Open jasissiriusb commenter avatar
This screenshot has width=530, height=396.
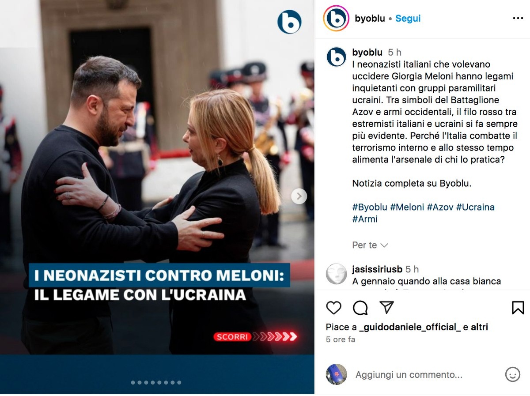[336, 274]
